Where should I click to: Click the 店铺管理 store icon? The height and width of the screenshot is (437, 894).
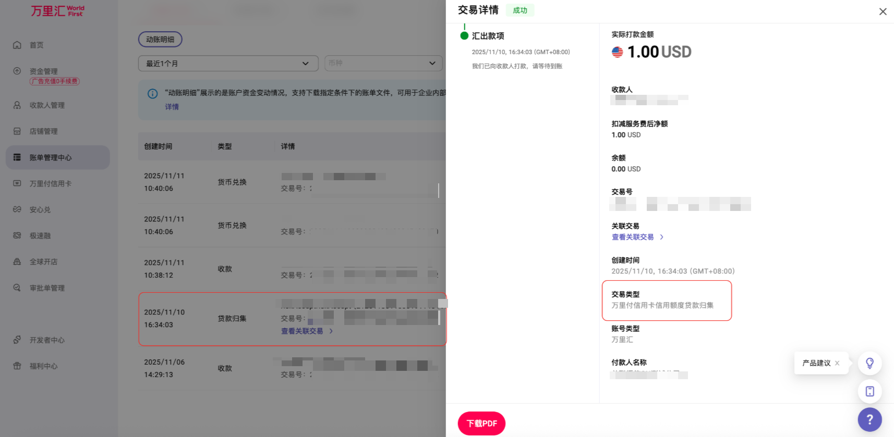[17, 131]
